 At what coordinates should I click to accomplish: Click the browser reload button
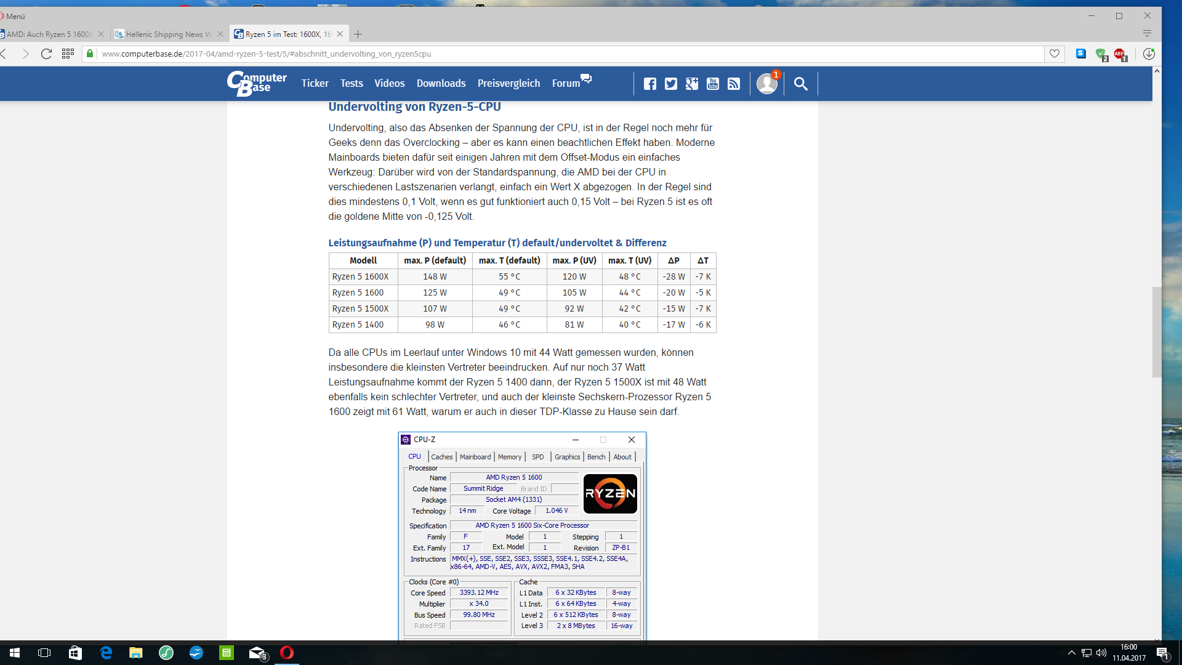point(46,54)
